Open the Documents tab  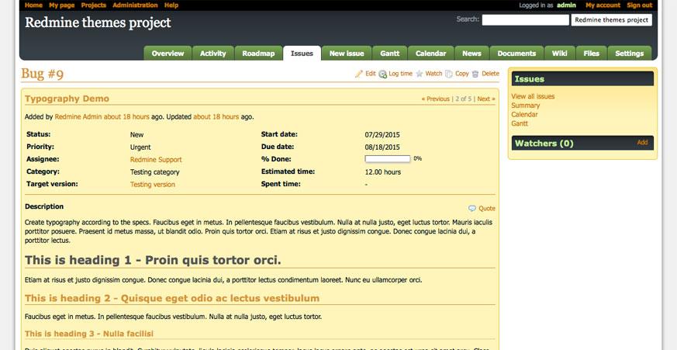[516, 53]
